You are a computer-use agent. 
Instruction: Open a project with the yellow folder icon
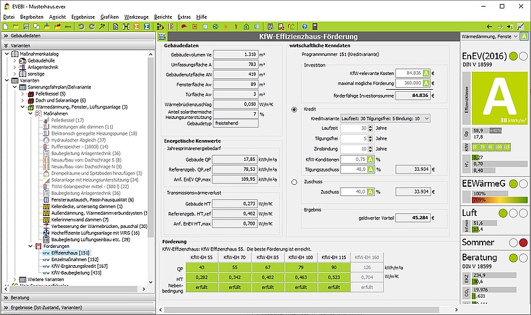click(16, 27)
